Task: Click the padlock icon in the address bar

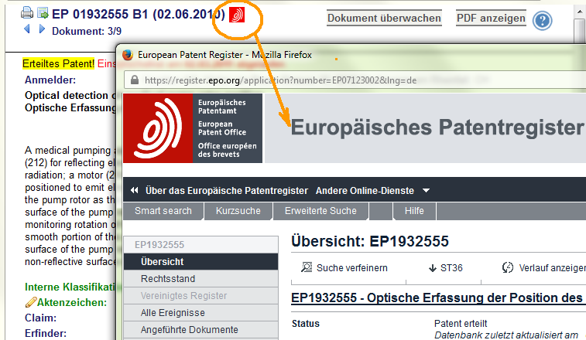Action: click(x=135, y=80)
